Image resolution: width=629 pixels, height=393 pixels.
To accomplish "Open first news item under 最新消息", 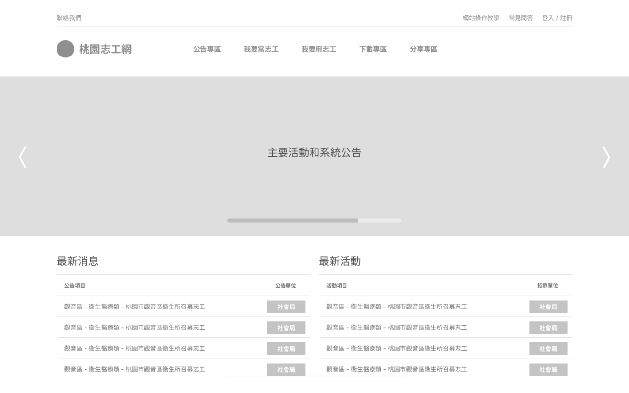I will click(x=135, y=307).
